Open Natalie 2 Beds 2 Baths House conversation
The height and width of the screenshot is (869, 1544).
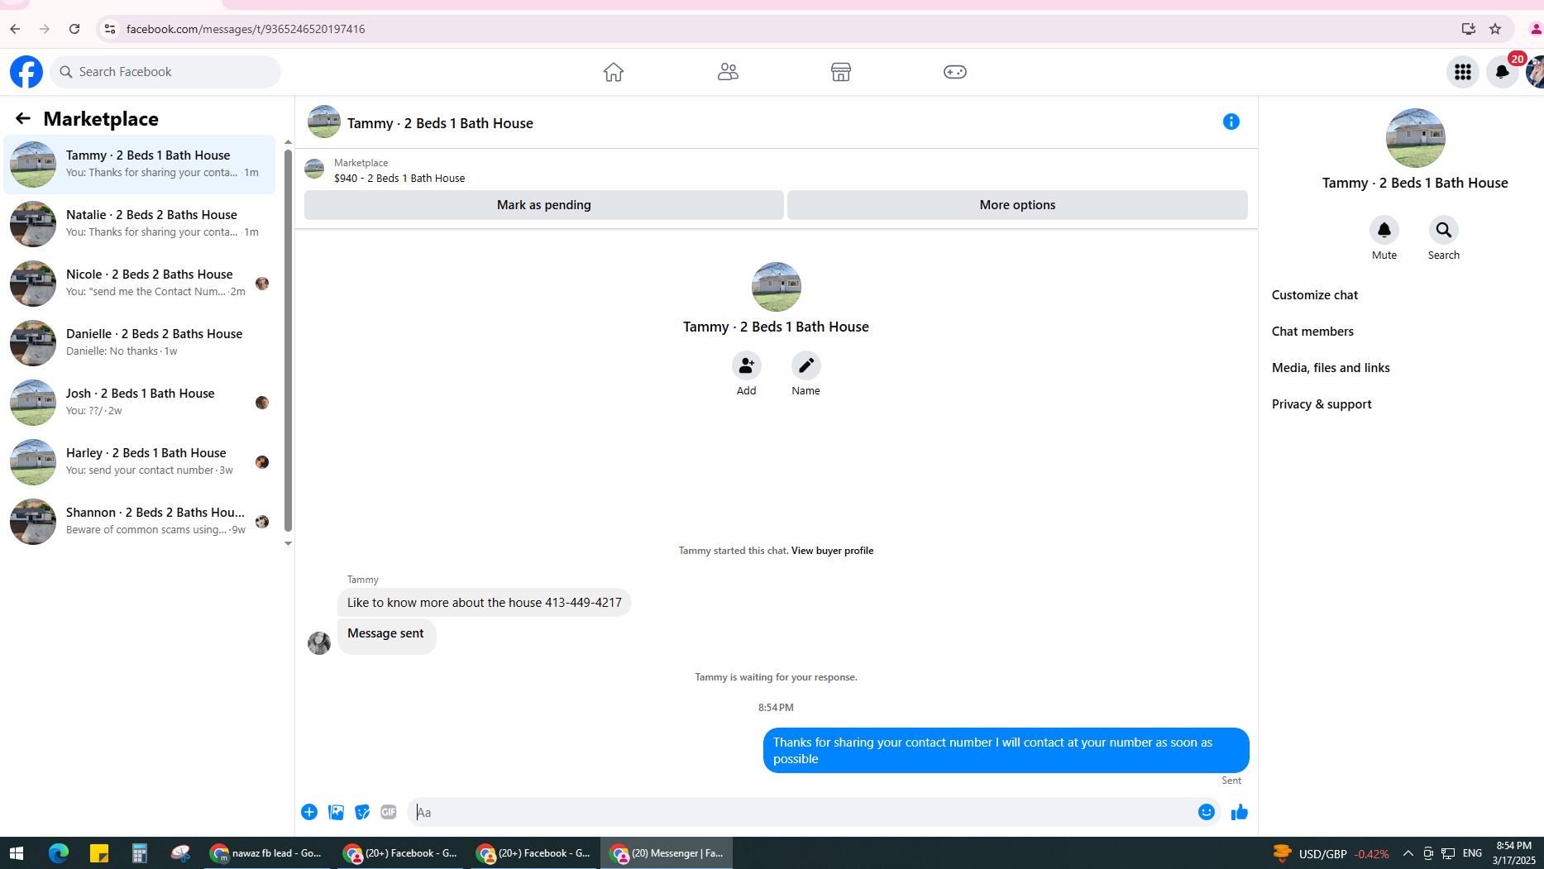[140, 224]
